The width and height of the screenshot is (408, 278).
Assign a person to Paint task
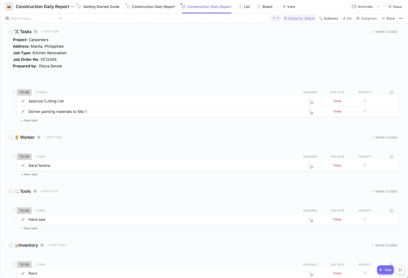pyautogui.click(x=310, y=273)
